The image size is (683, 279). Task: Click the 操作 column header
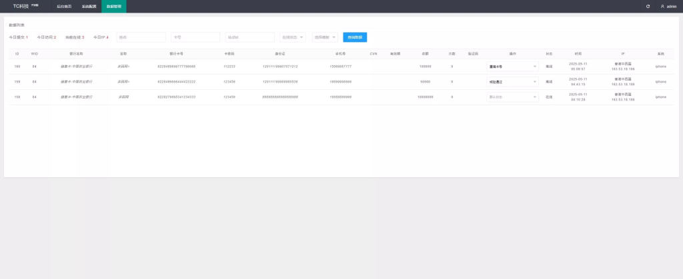tap(513, 54)
